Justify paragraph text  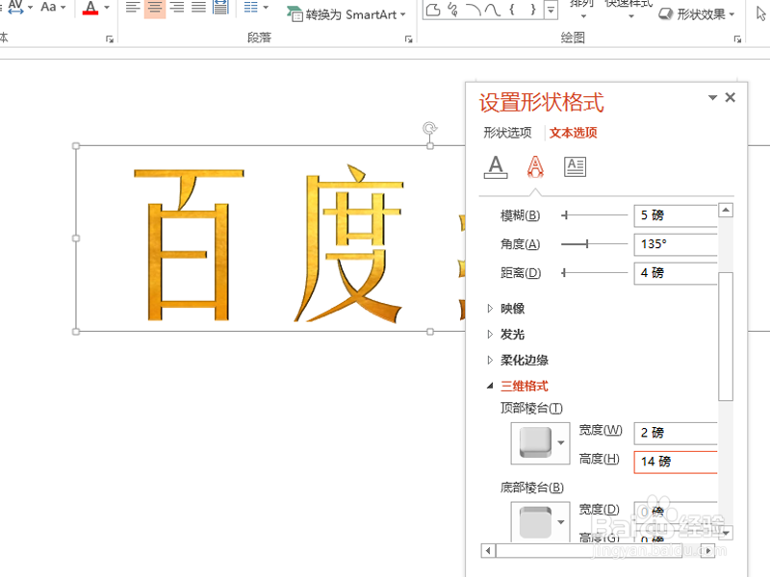(198, 8)
